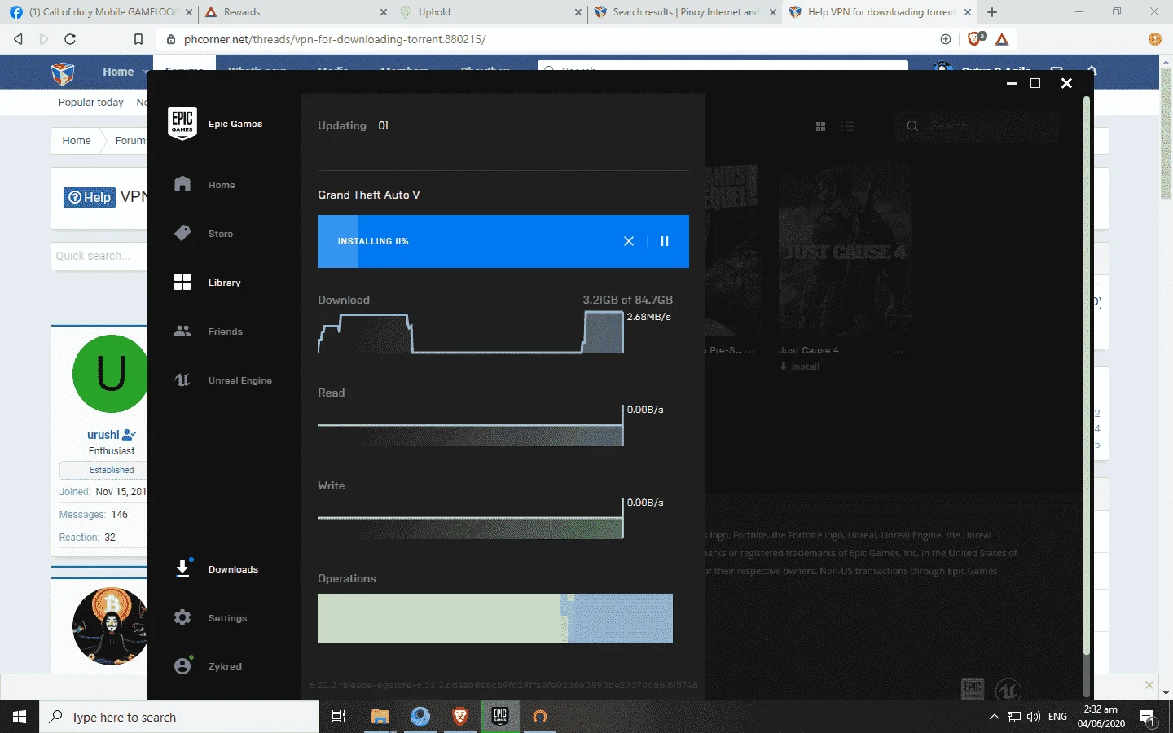
Task: Pause the Grand Theft Auto V download
Action: 665,241
